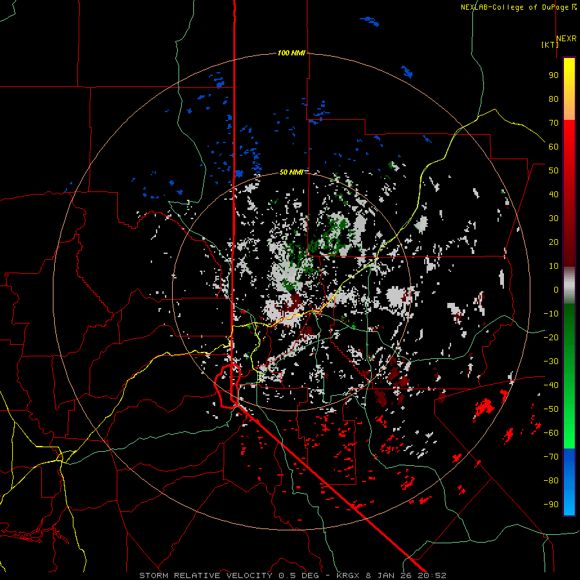Click the 80 value on the velocity scale

pos(554,99)
